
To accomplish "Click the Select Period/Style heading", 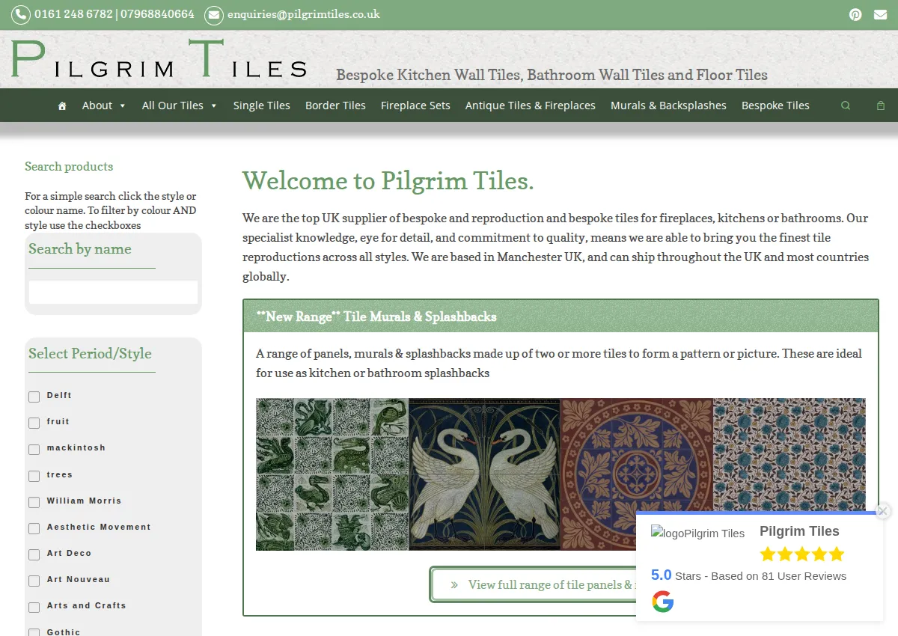I will (90, 353).
